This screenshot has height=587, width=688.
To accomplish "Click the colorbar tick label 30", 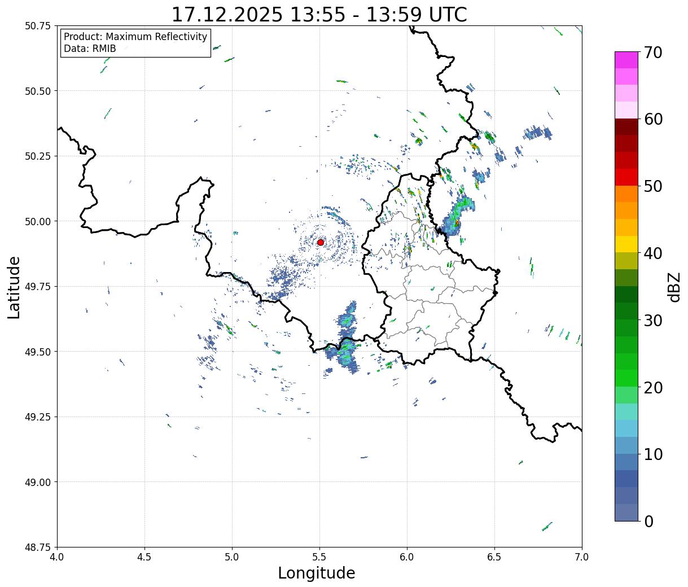I will click(653, 320).
